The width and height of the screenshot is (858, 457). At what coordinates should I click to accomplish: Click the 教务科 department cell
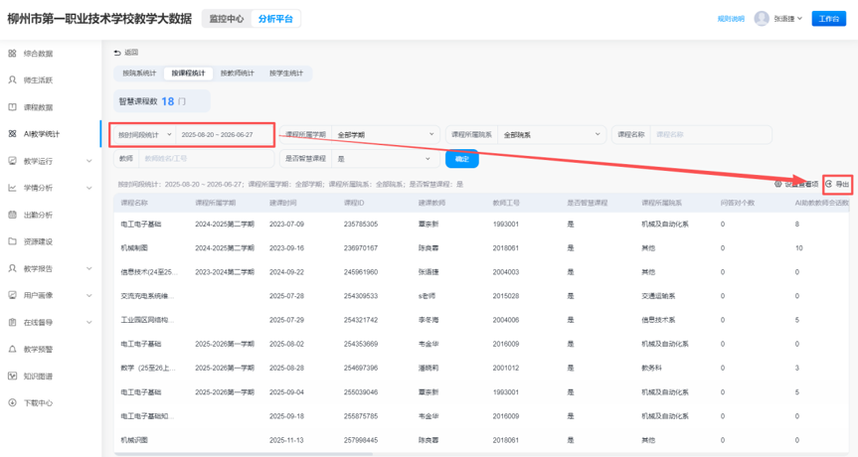tap(652, 368)
